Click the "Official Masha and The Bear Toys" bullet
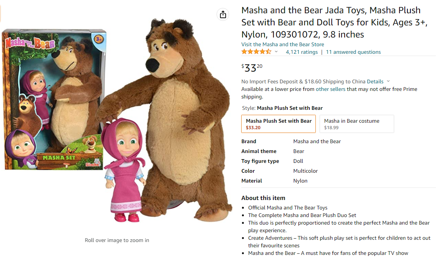The image size is (440, 264). click(x=287, y=208)
